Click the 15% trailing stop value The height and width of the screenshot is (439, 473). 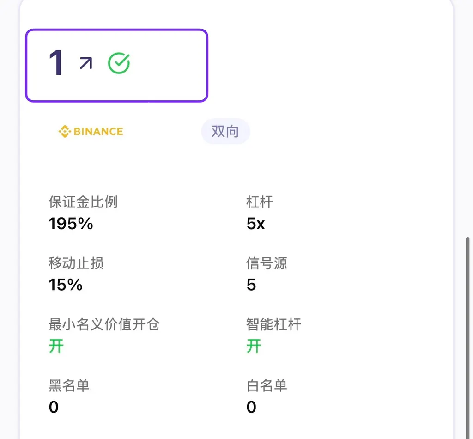[x=65, y=285]
